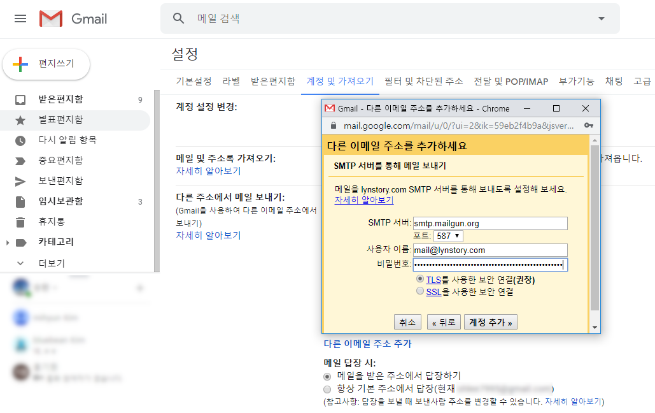Click 다른 이메일 주소 추가 link
655x413 pixels.
[368, 344]
